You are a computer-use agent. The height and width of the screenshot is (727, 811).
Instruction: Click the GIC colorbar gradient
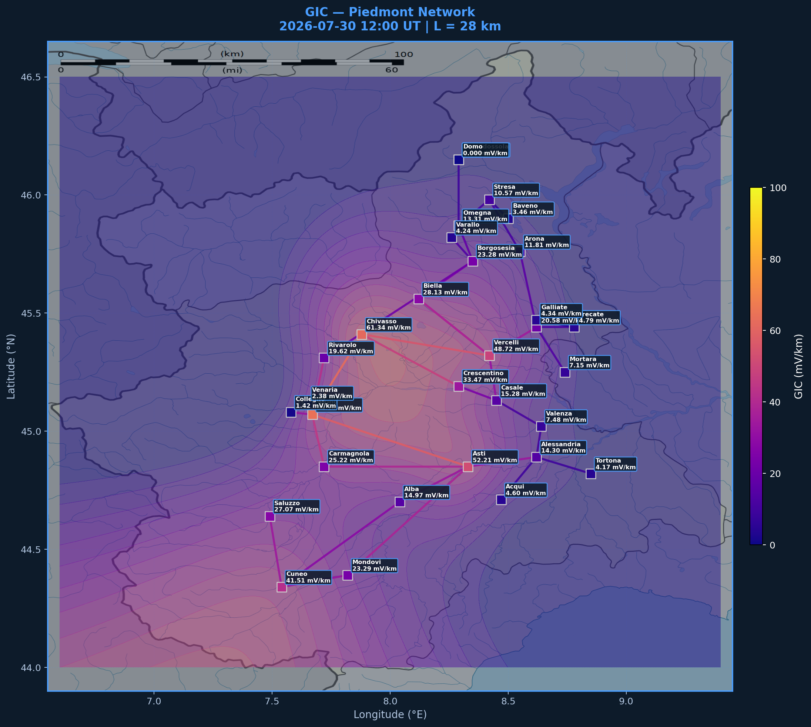pos(756,366)
